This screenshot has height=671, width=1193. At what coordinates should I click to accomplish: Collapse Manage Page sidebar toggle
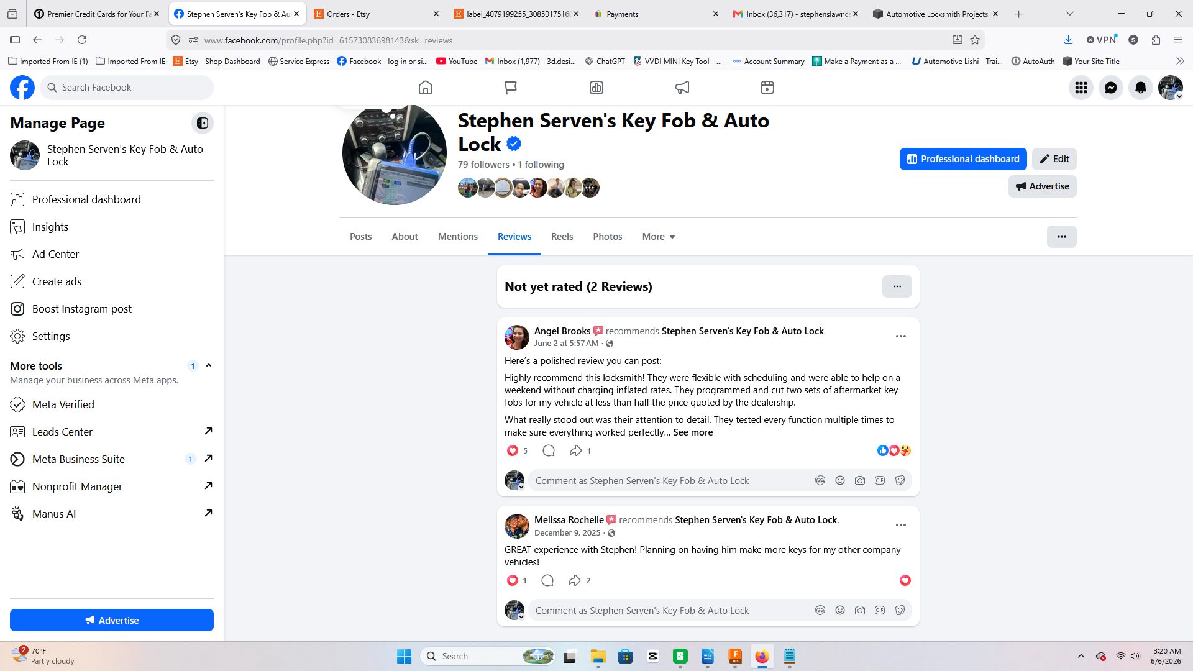pyautogui.click(x=203, y=123)
